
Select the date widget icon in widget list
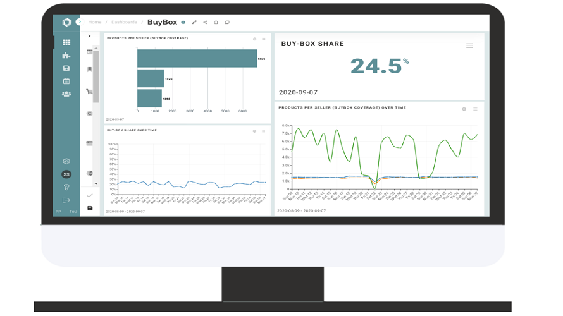(x=90, y=52)
